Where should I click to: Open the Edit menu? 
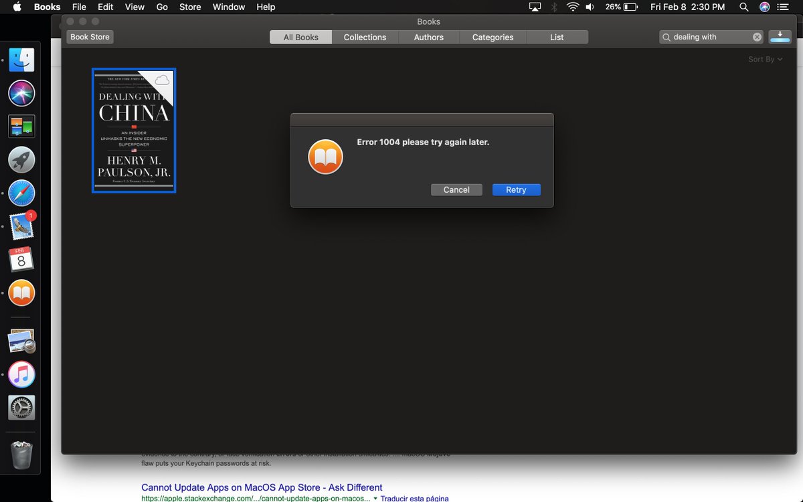pos(105,7)
